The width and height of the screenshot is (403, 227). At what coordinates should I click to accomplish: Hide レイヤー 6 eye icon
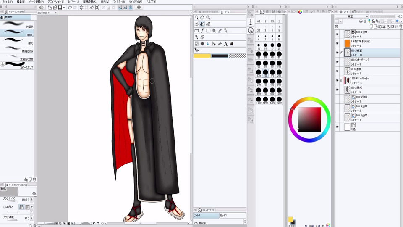pos(337,80)
